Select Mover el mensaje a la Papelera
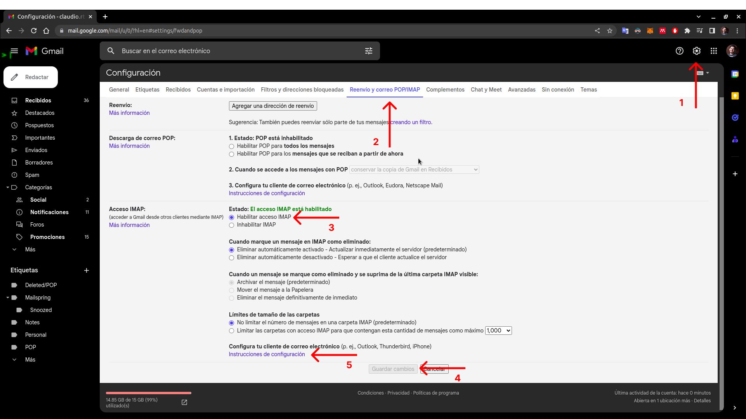 tap(232, 290)
